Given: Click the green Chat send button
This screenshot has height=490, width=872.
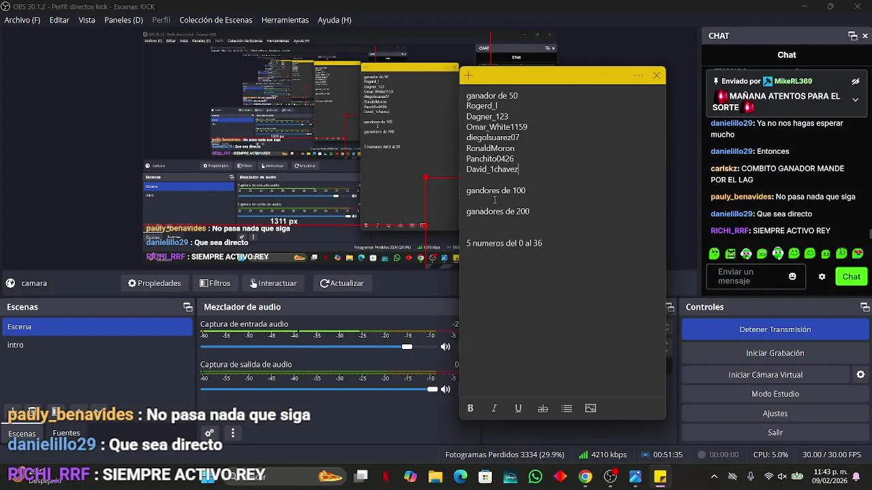Looking at the screenshot, I should pos(852,276).
